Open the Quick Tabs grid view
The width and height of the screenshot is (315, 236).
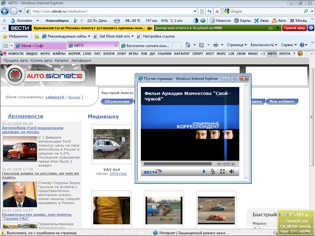tap(6, 45)
